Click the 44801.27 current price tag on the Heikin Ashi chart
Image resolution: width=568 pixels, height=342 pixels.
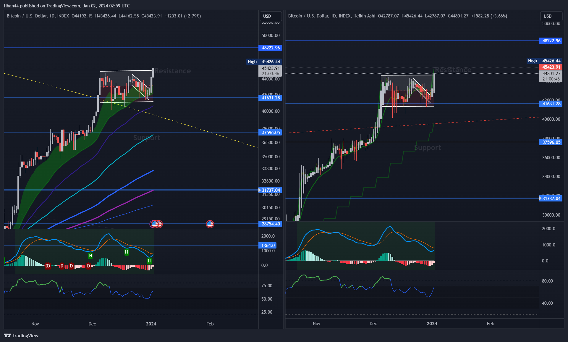click(x=551, y=76)
